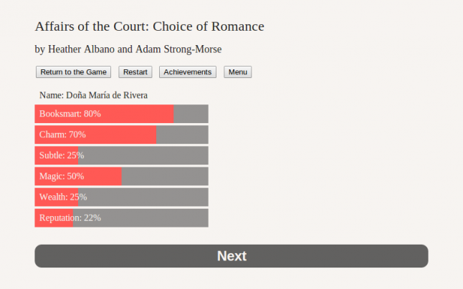The width and height of the screenshot is (463, 289).
Task: Click the gray unfilled end of Magic bar
Action: [166, 176]
